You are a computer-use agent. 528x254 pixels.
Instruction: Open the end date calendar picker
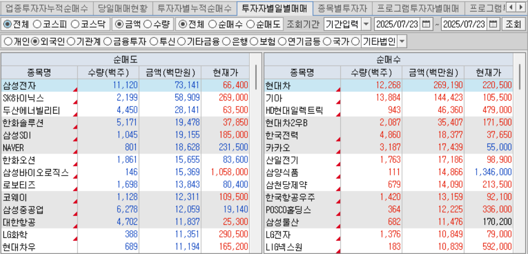[493, 25]
